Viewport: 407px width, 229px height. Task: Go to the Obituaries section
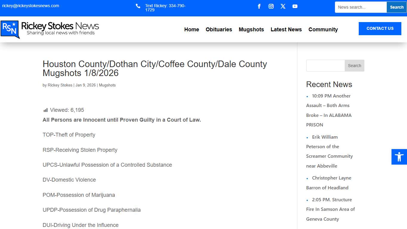(219, 30)
